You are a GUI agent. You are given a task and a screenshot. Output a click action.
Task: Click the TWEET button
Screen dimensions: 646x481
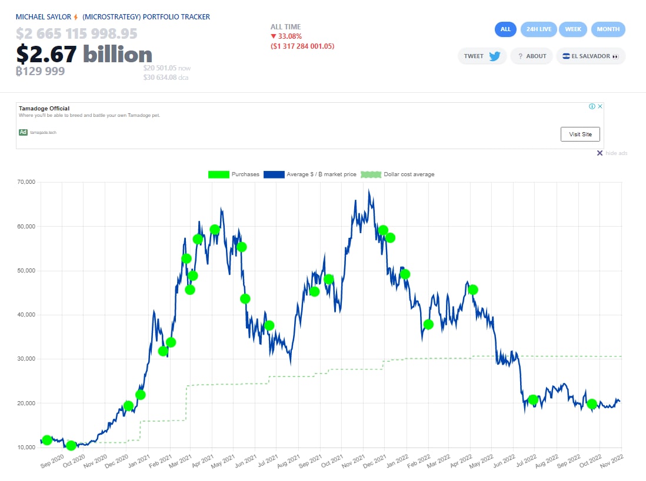tap(482, 56)
